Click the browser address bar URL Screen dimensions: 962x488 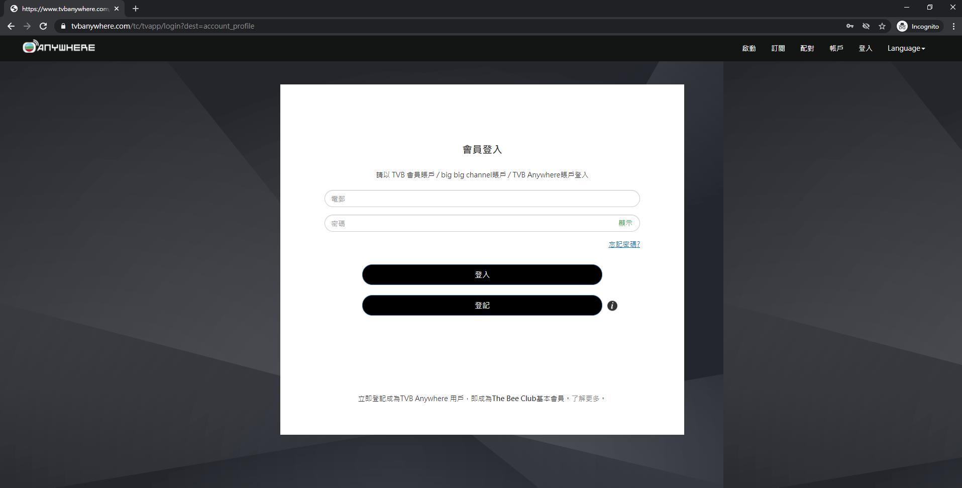click(x=163, y=26)
